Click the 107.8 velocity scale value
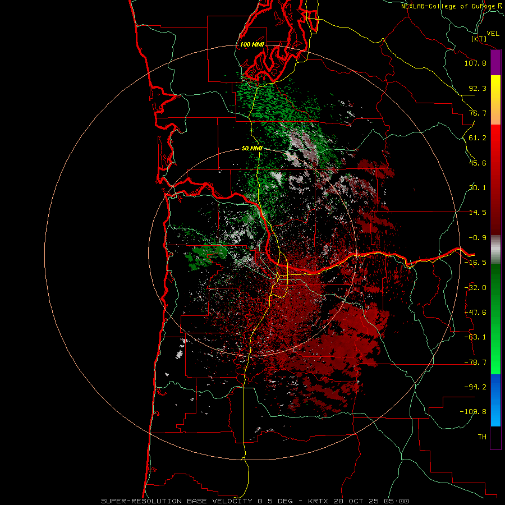The width and height of the screenshot is (505, 505). (x=475, y=63)
